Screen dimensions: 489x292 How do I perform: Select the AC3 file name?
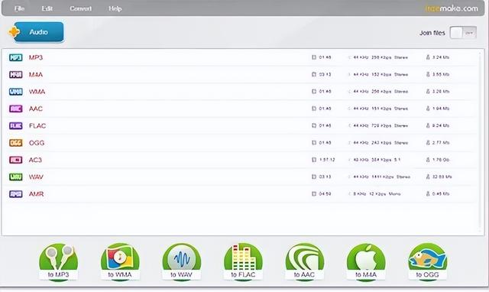pyautogui.click(x=35, y=160)
